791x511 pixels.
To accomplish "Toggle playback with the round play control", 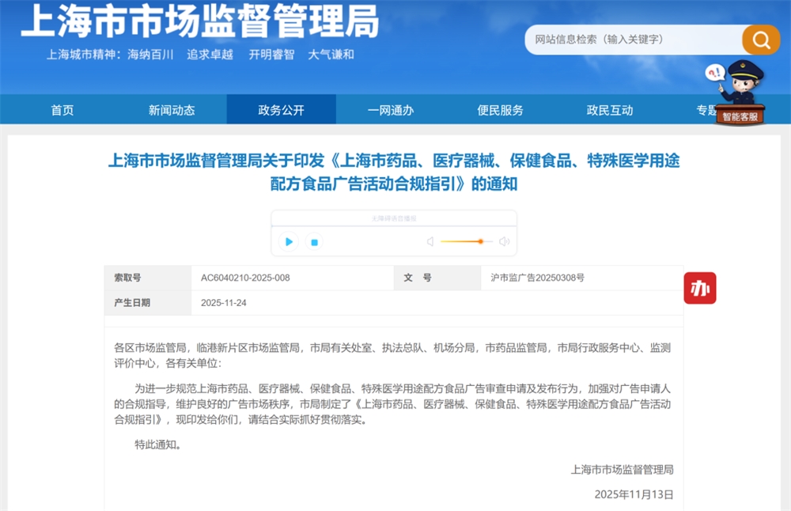I will point(289,242).
